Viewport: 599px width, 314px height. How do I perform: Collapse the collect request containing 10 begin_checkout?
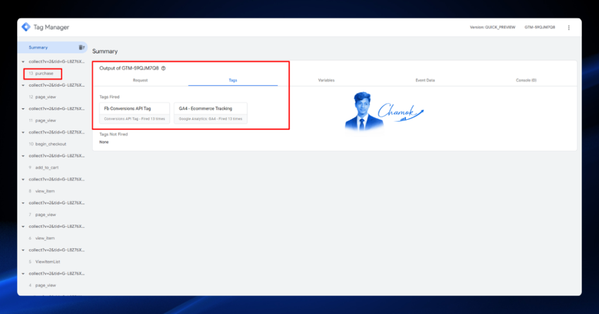[x=23, y=133]
